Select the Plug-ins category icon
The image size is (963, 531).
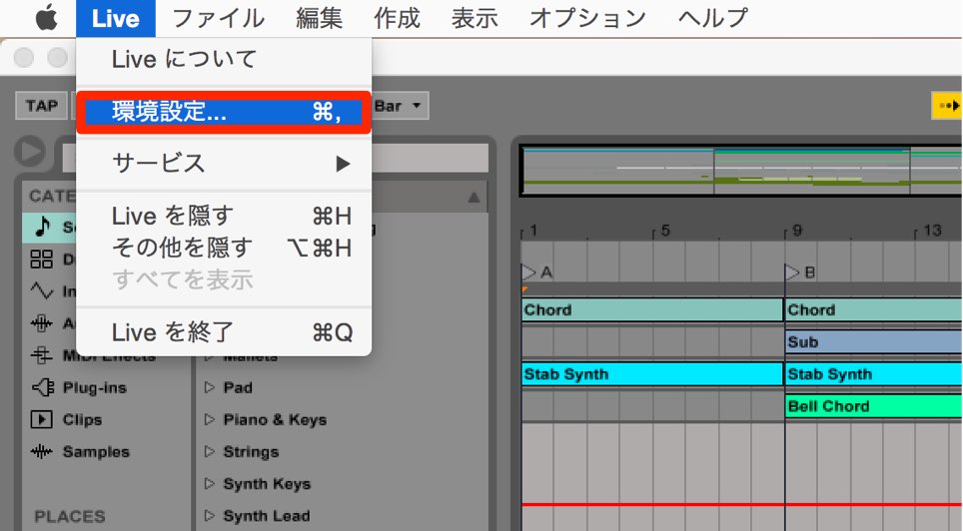[x=42, y=387]
